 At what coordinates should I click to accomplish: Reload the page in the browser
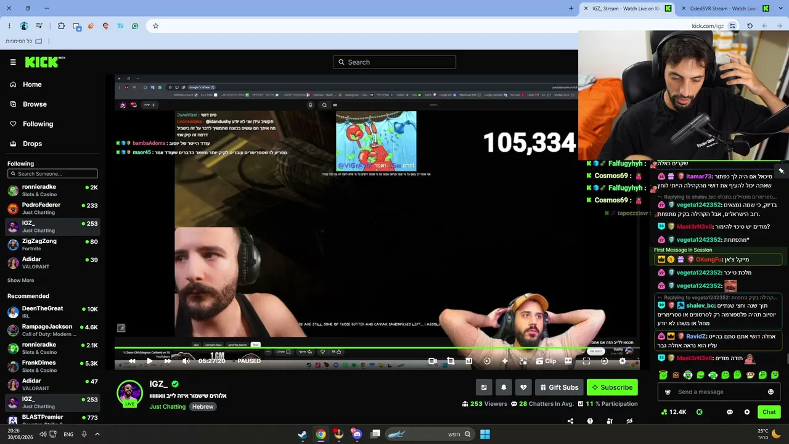(x=750, y=26)
